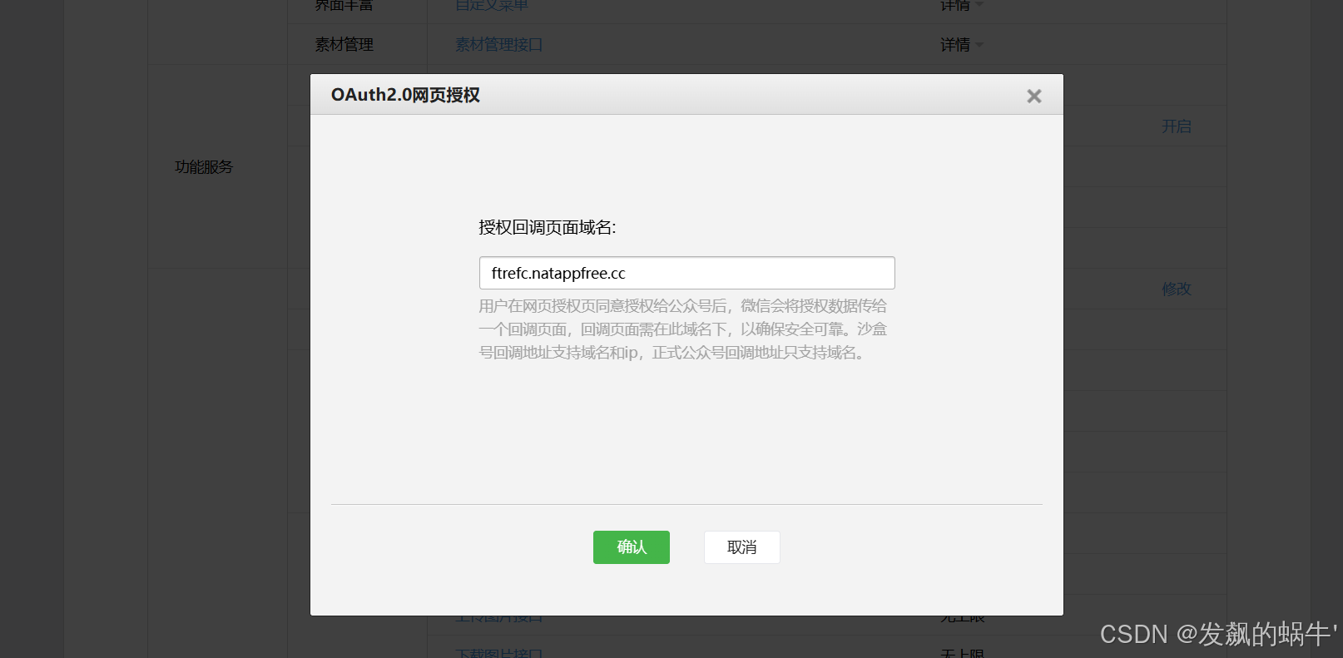Expand the 详情 dropdown in 素材管理 row
This screenshot has width=1343, height=658.
(962, 45)
